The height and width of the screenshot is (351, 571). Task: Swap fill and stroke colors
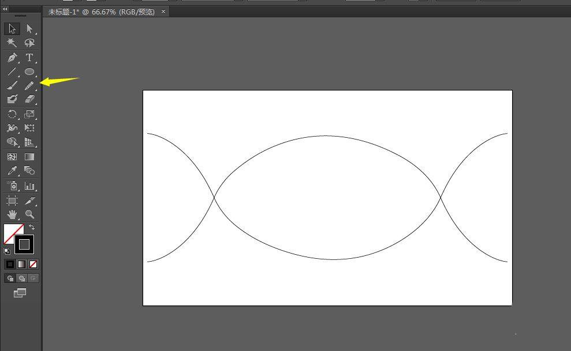(x=32, y=227)
